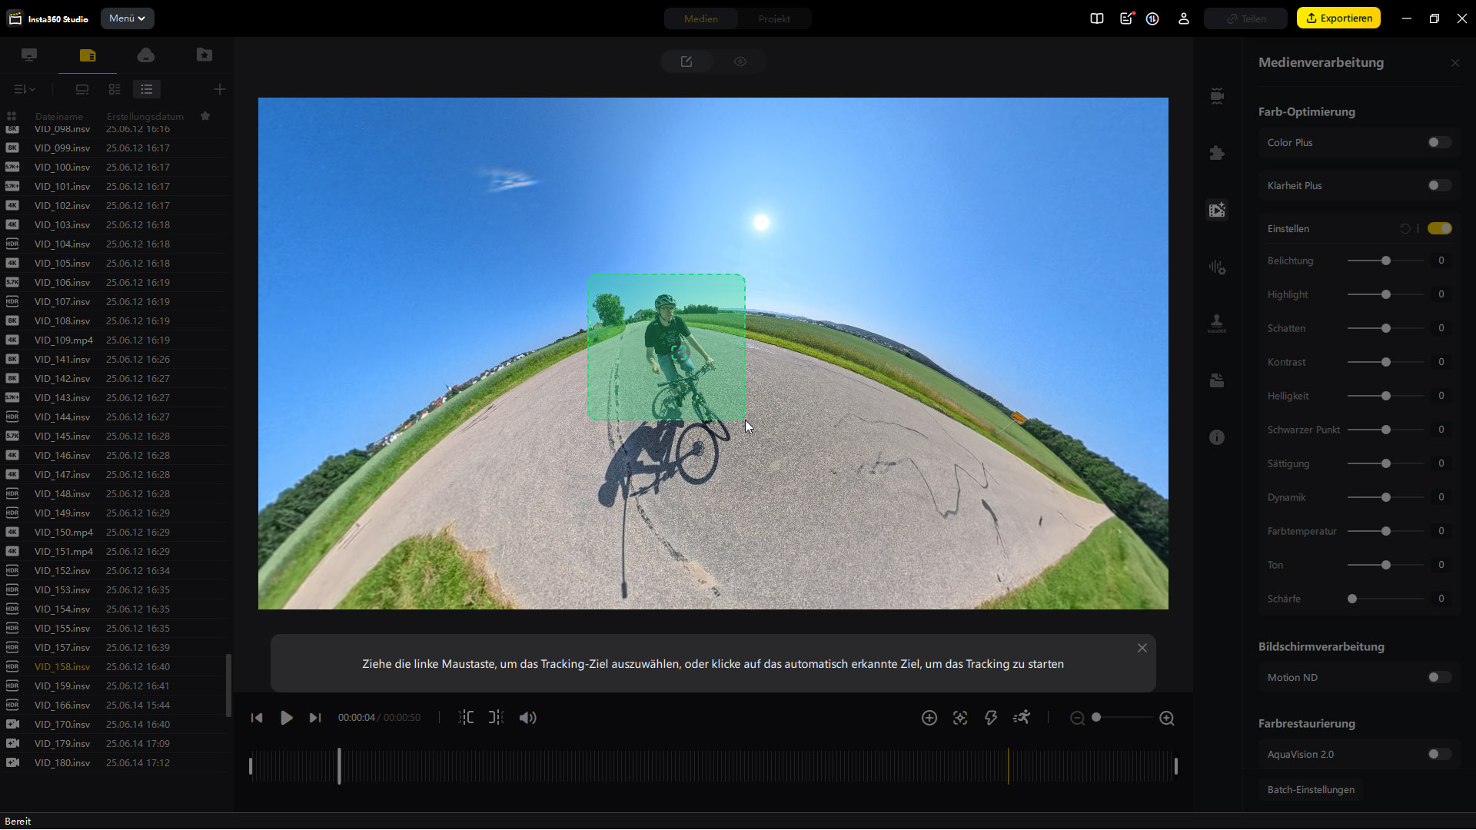
Task: Open the info panel icon in sidebar
Action: (x=1217, y=437)
